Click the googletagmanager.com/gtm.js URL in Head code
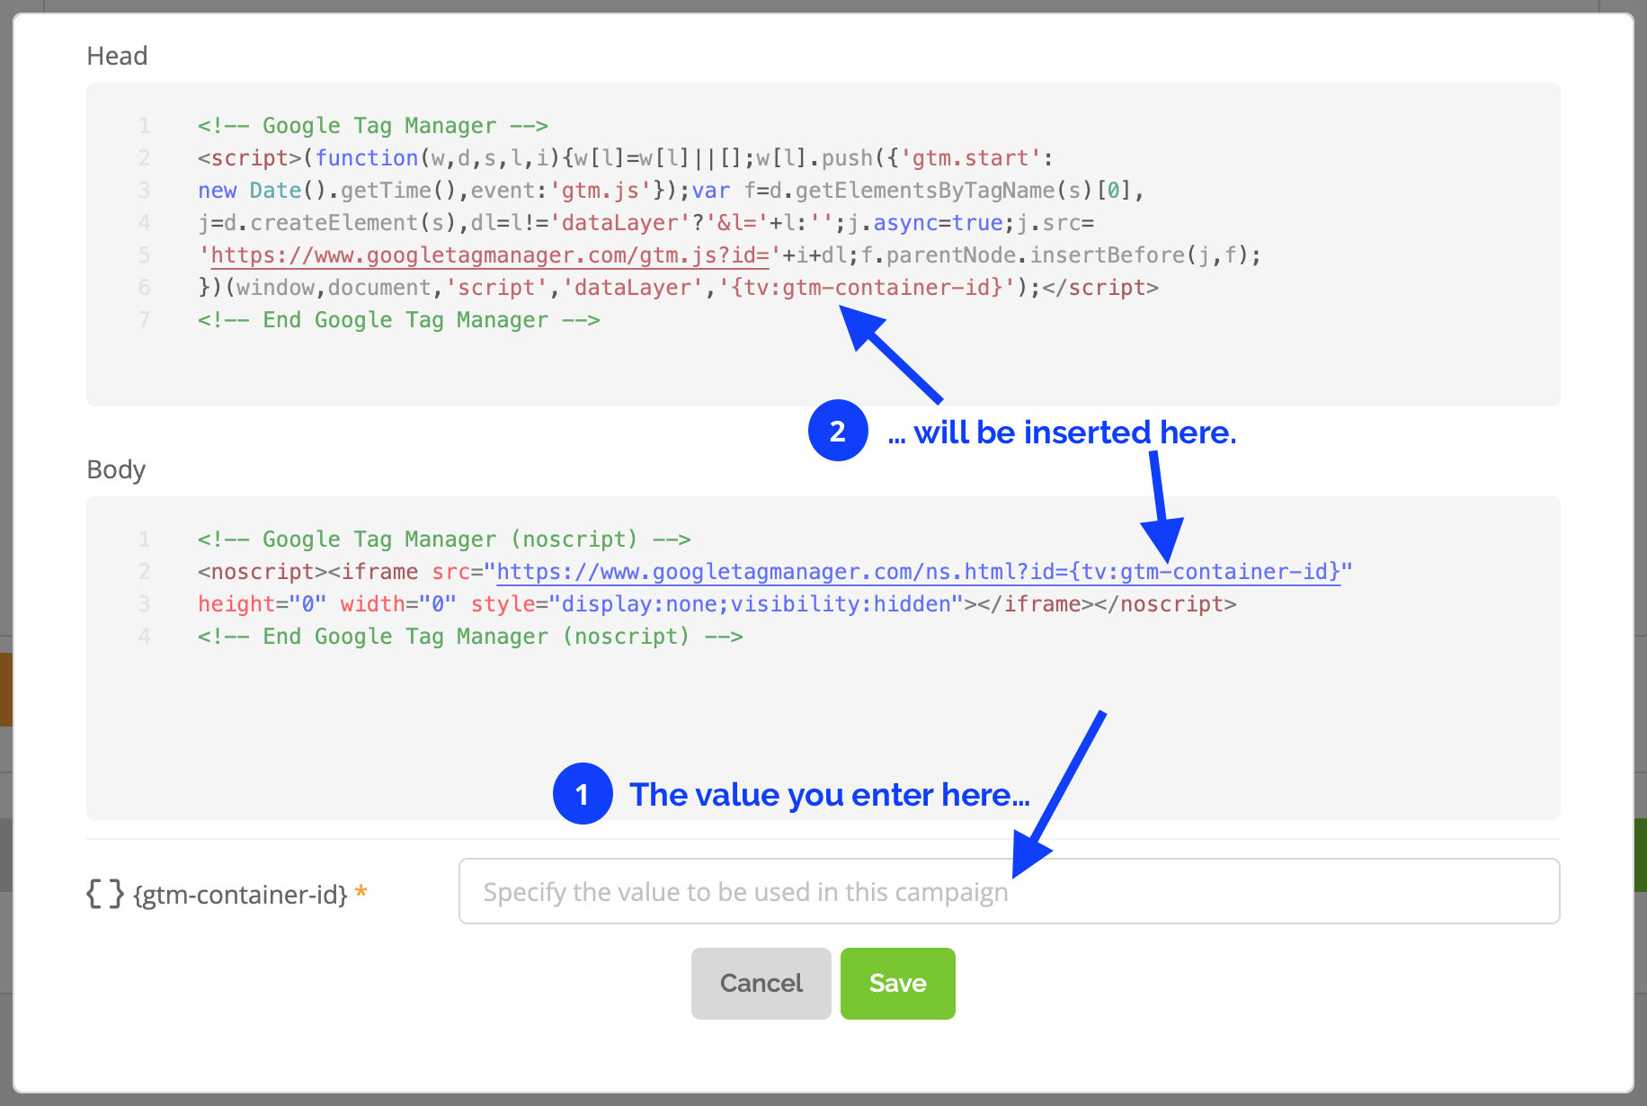 coord(489,255)
